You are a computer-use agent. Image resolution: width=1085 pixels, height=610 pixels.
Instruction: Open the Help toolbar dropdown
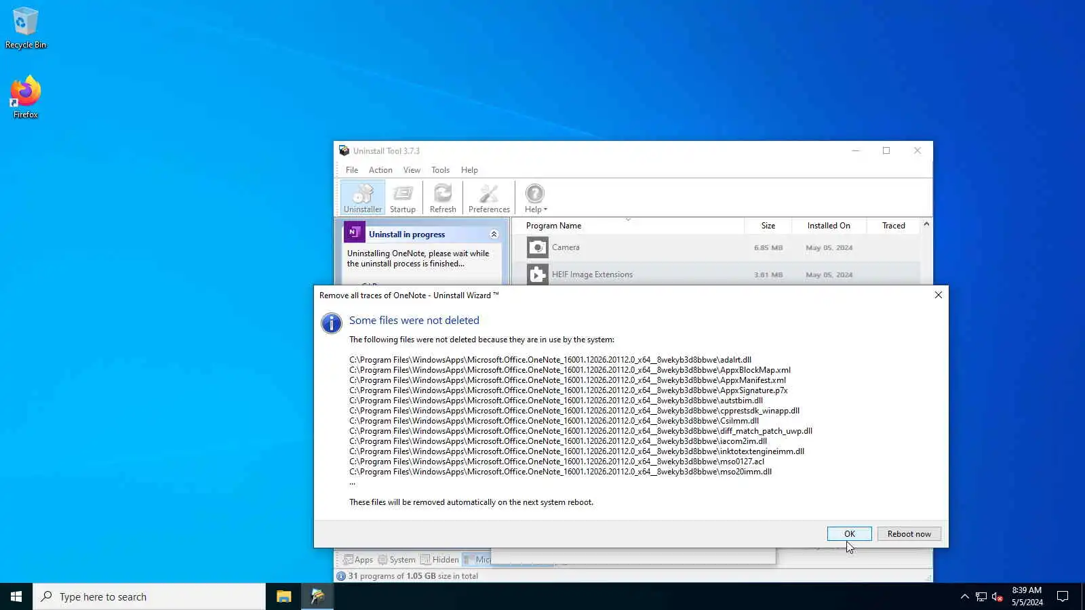pyautogui.click(x=535, y=199)
